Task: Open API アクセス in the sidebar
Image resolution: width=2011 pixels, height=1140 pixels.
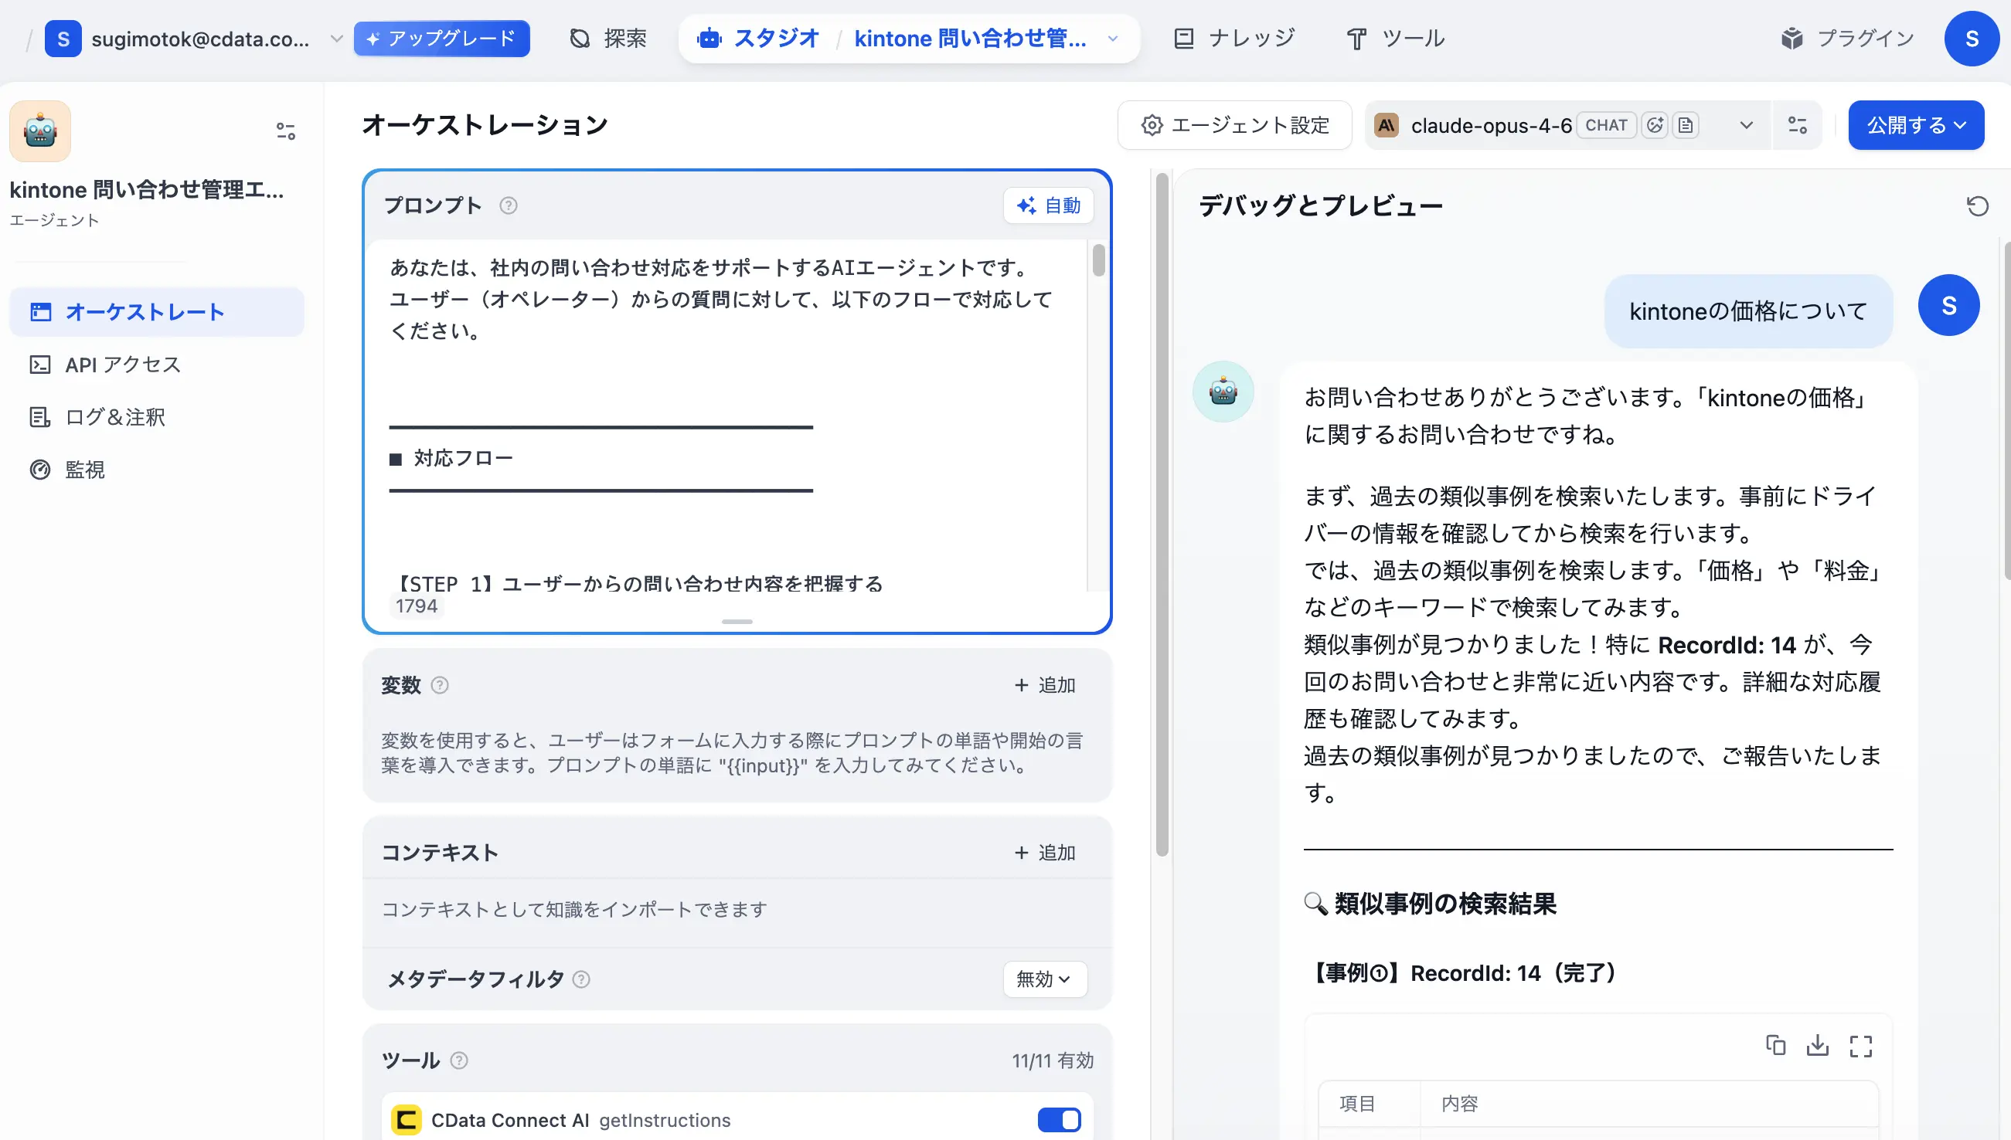Action: [x=157, y=364]
